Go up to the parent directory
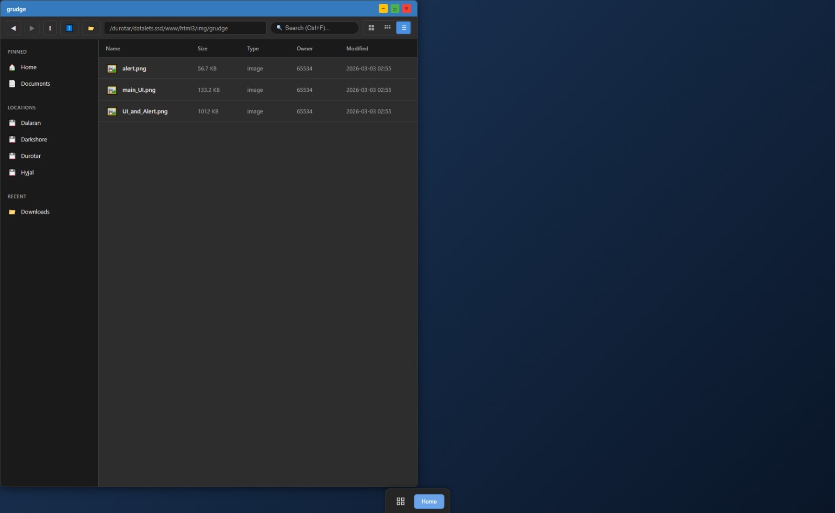835x513 pixels. pyautogui.click(x=50, y=28)
